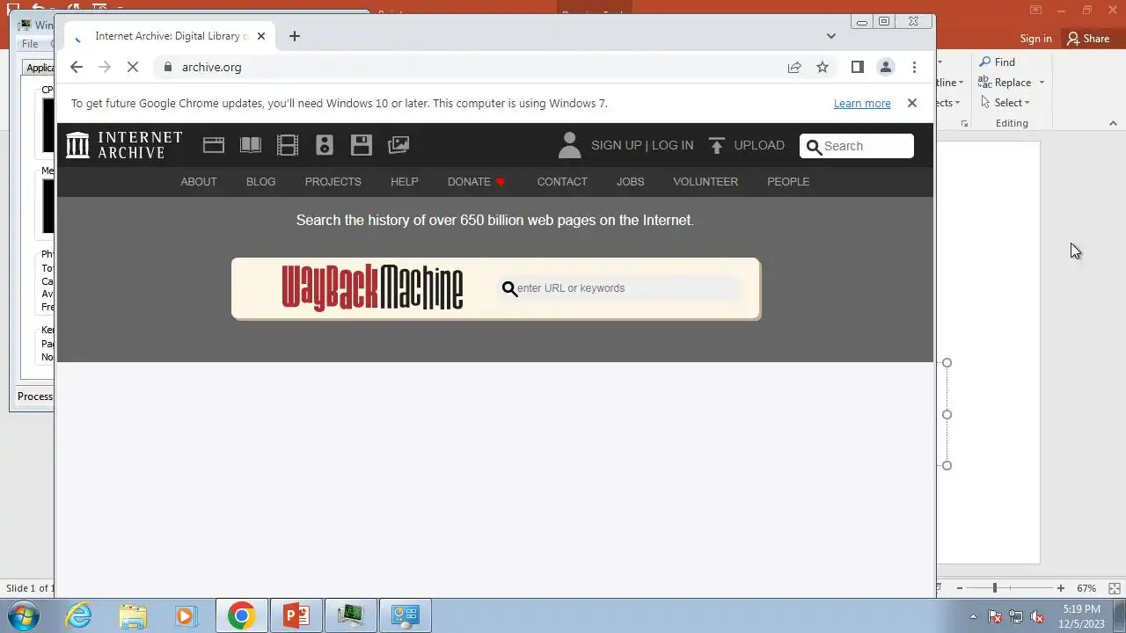Select the Internet Archive browser tab
Image resolution: width=1126 pixels, height=633 pixels.
pyautogui.click(x=170, y=36)
